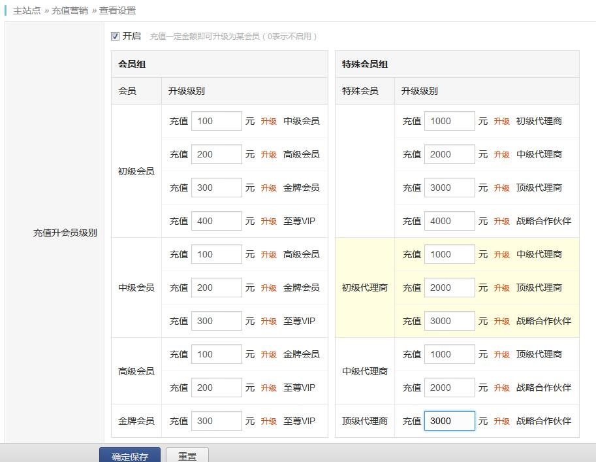Go to 充值营销 in the breadcrumb

click(x=70, y=10)
